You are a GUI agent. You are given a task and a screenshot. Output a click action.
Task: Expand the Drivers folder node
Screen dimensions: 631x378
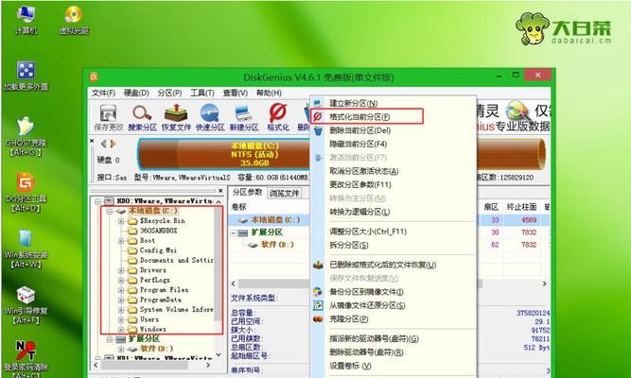(x=121, y=270)
